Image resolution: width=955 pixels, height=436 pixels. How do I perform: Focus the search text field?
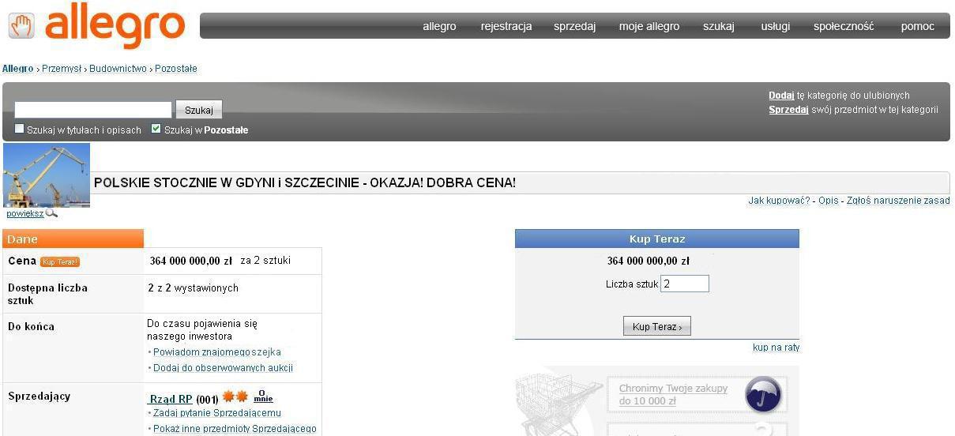pos(93,110)
